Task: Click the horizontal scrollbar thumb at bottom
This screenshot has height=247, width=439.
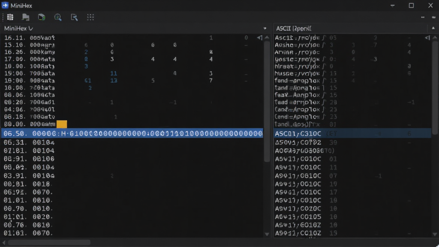Action: [x=49, y=242]
